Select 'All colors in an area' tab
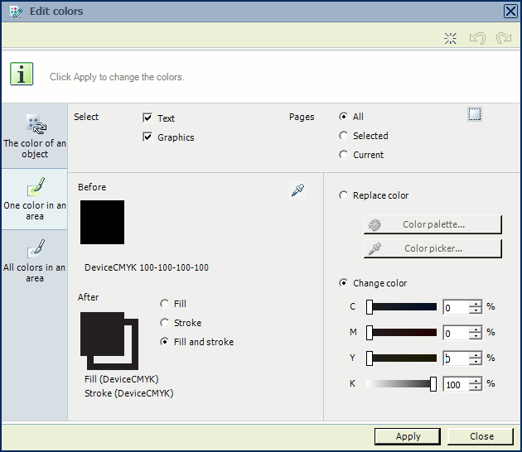 click(35, 261)
